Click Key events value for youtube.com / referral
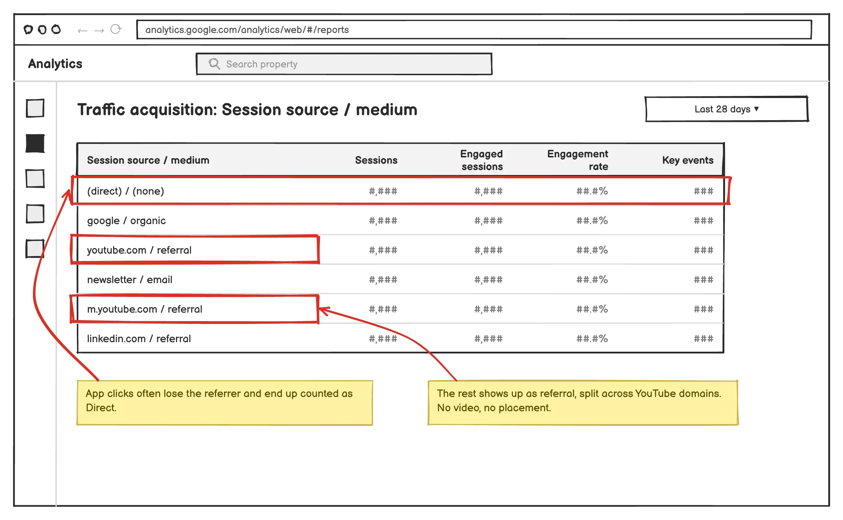 click(704, 250)
